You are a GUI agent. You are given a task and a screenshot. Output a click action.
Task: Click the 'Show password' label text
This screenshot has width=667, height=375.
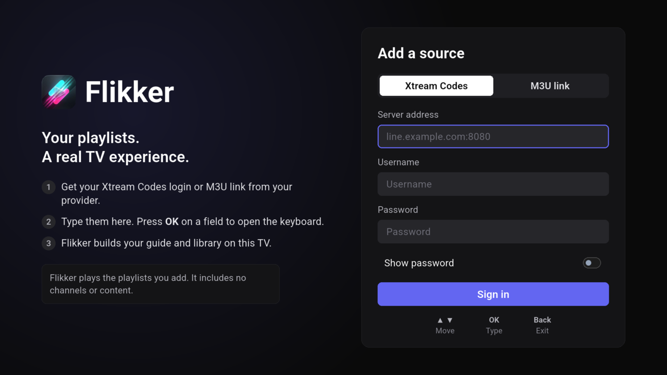(x=419, y=263)
